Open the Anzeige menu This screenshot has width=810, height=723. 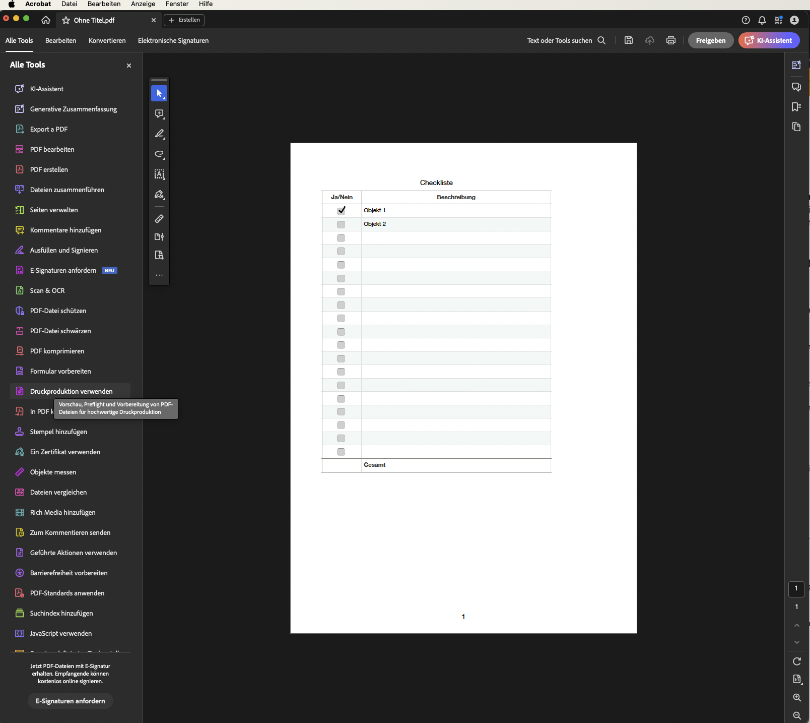pyautogui.click(x=143, y=4)
